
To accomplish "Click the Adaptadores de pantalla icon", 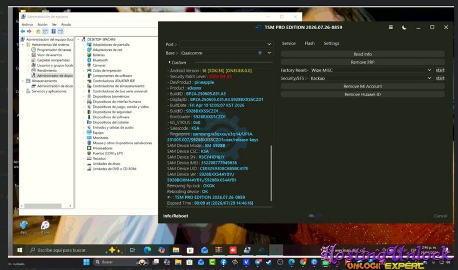I will (89, 45).
